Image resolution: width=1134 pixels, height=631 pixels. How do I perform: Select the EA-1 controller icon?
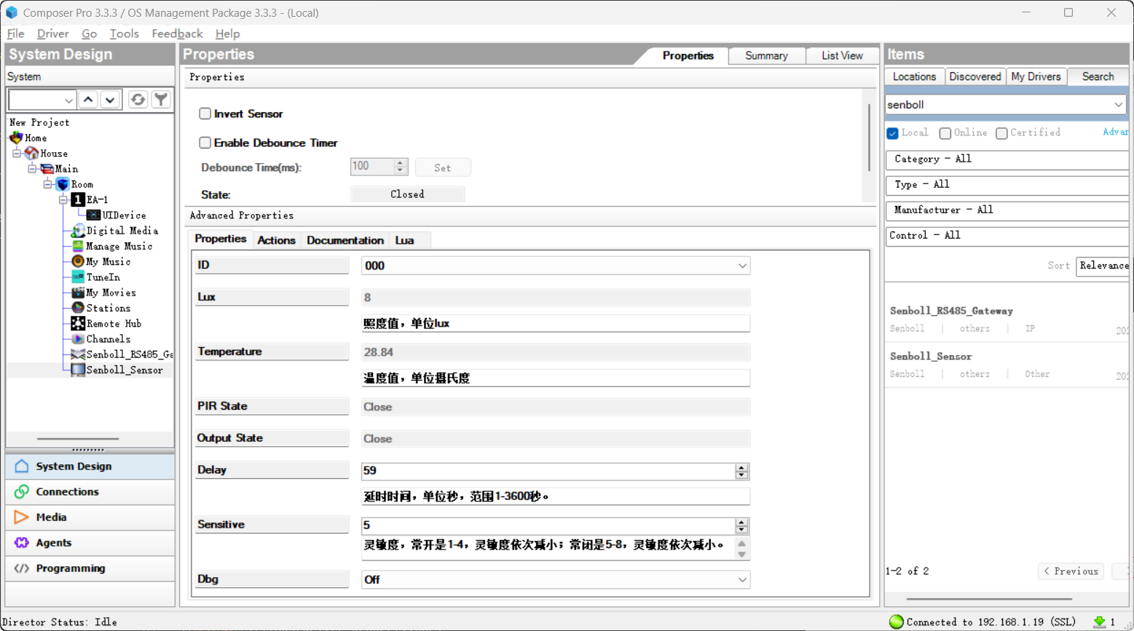point(78,199)
